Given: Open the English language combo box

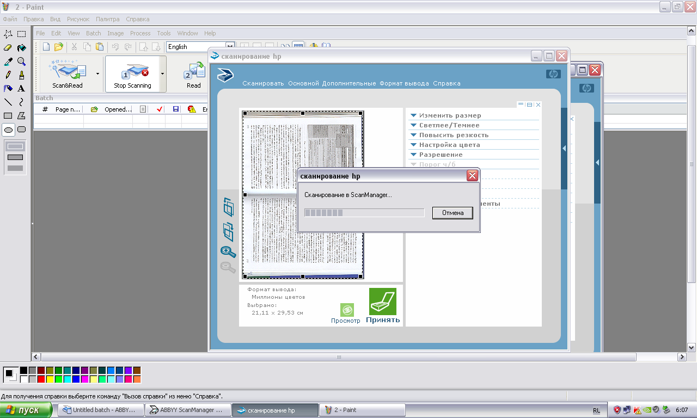Looking at the screenshot, I should point(200,47).
